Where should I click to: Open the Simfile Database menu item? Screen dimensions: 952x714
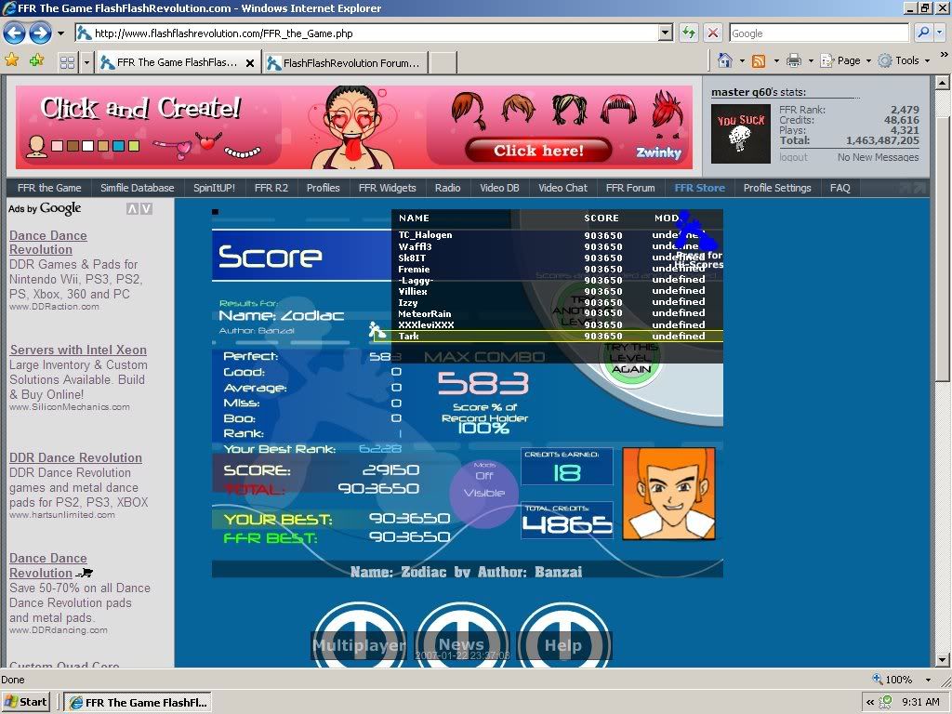137,188
